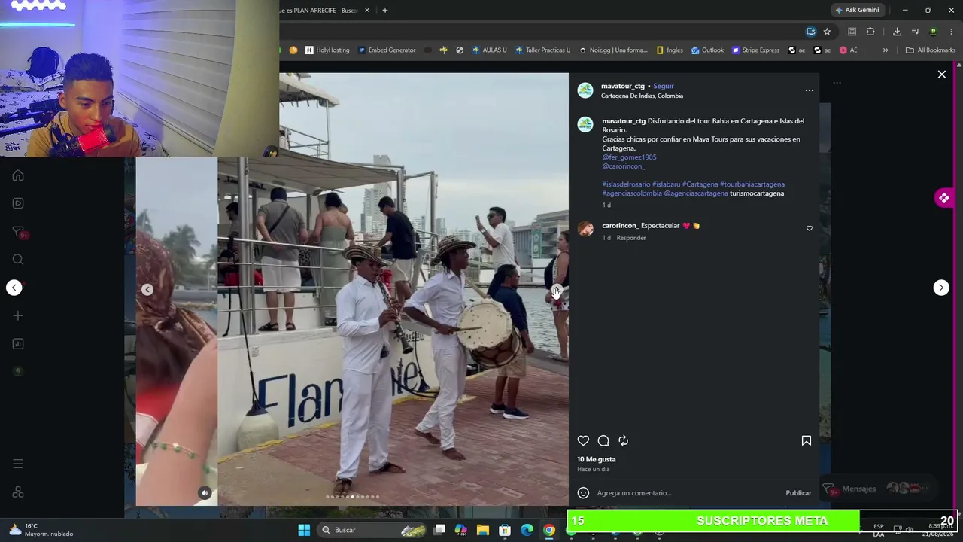Open the Meta apps icon in sidebar
This screenshot has width=963, height=542.
point(18,492)
